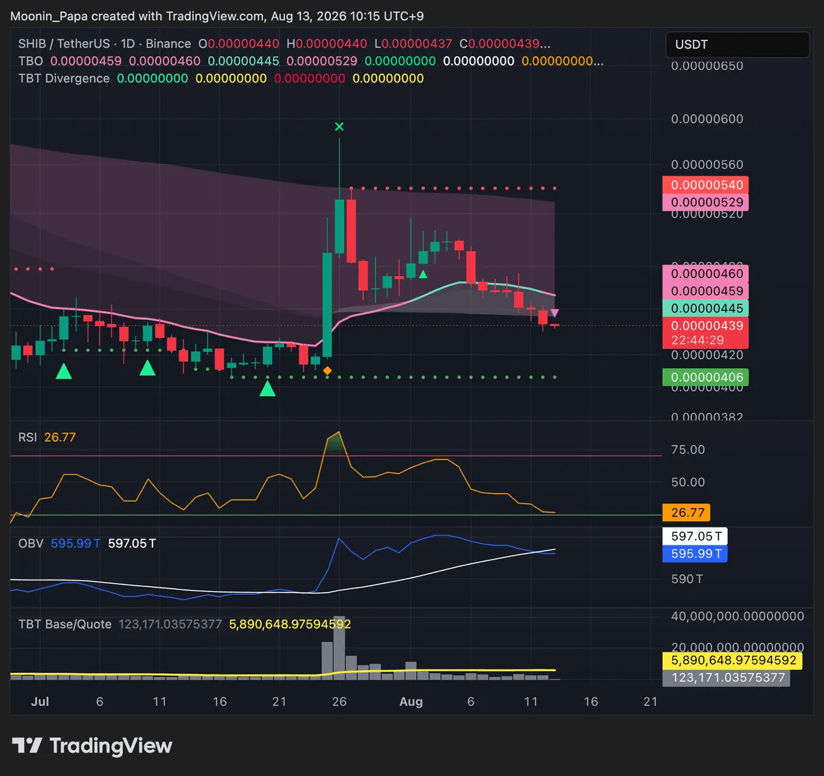Click the TBT Base/Quote yellow legend value
The height and width of the screenshot is (776, 824).
290,624
